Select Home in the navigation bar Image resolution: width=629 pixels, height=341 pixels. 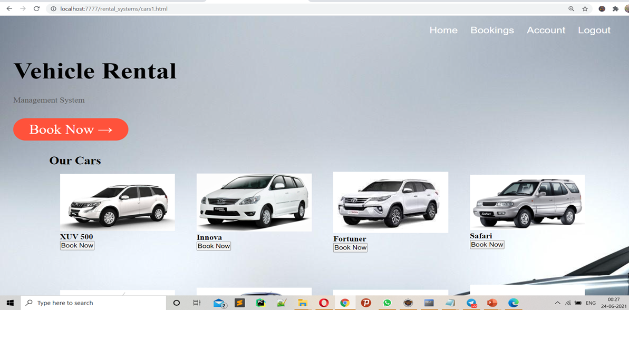click(x=443, y=30)
